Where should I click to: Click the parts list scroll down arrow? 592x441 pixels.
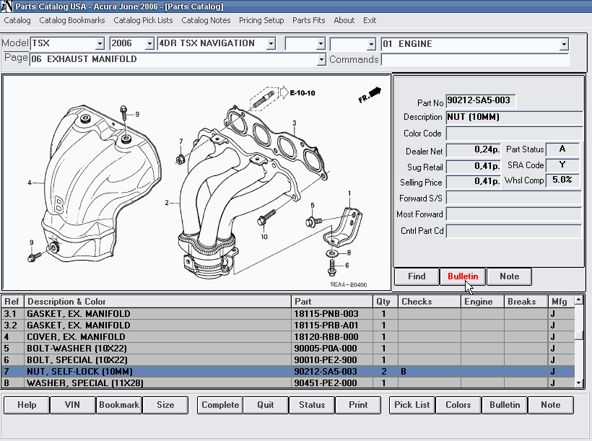(x=579, y=384)
